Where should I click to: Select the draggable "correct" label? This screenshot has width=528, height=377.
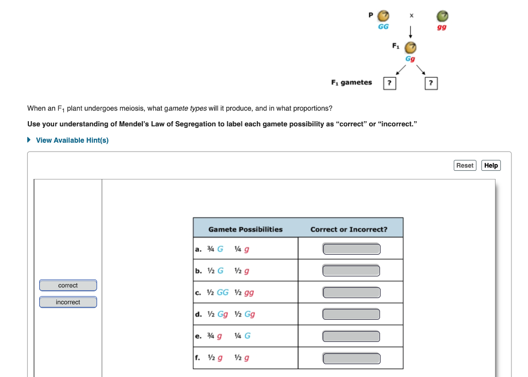68,285
